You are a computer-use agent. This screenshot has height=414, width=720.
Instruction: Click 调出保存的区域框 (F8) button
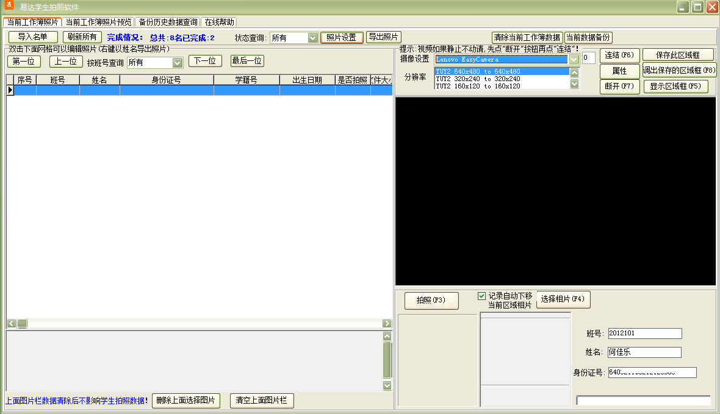[680, 71]
